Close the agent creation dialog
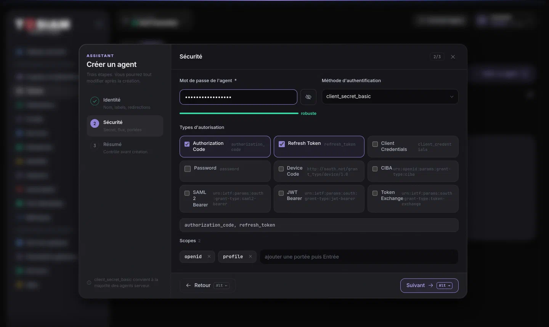549x327 pixels. 453,57
